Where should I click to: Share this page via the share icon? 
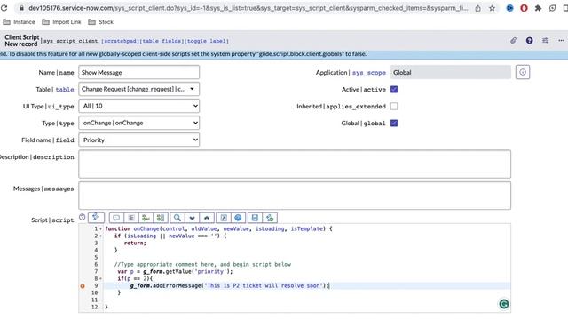tap(477, 8)
